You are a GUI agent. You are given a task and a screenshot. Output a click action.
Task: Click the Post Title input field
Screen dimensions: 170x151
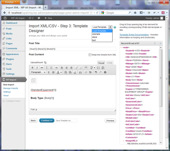point(72,49)
